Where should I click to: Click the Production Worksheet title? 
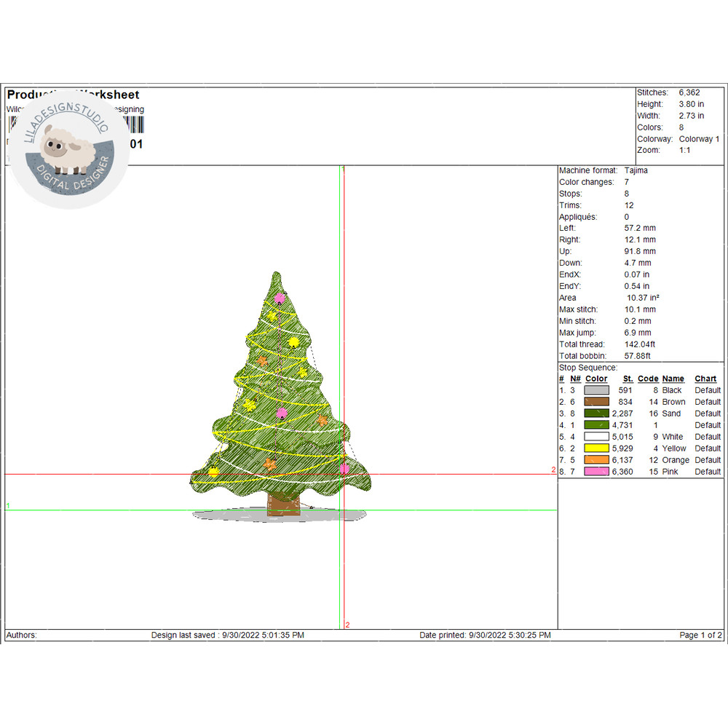[73, 95]
